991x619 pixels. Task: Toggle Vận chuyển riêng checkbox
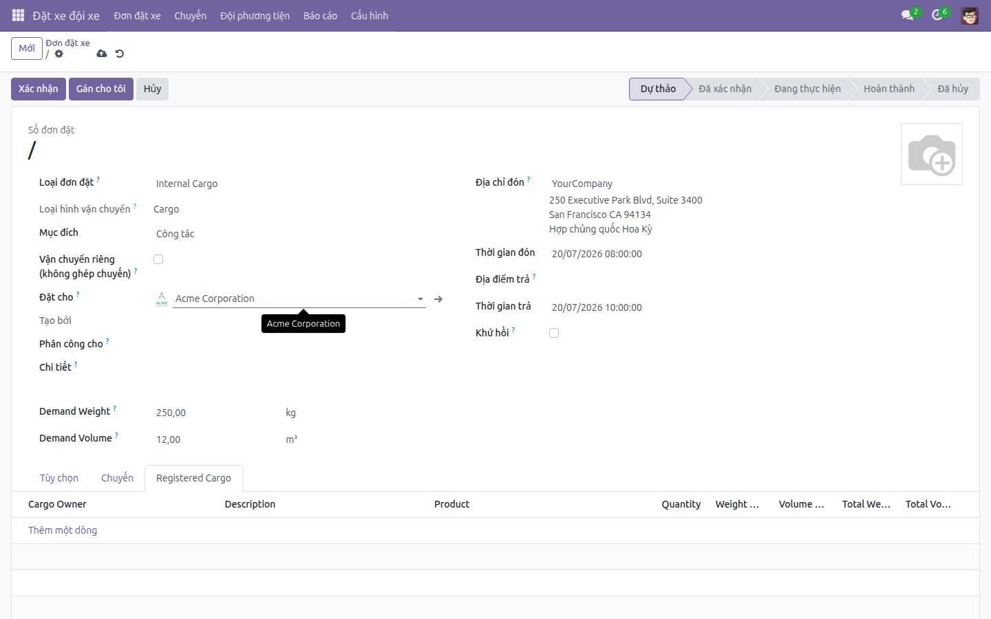tap(158, 259)
